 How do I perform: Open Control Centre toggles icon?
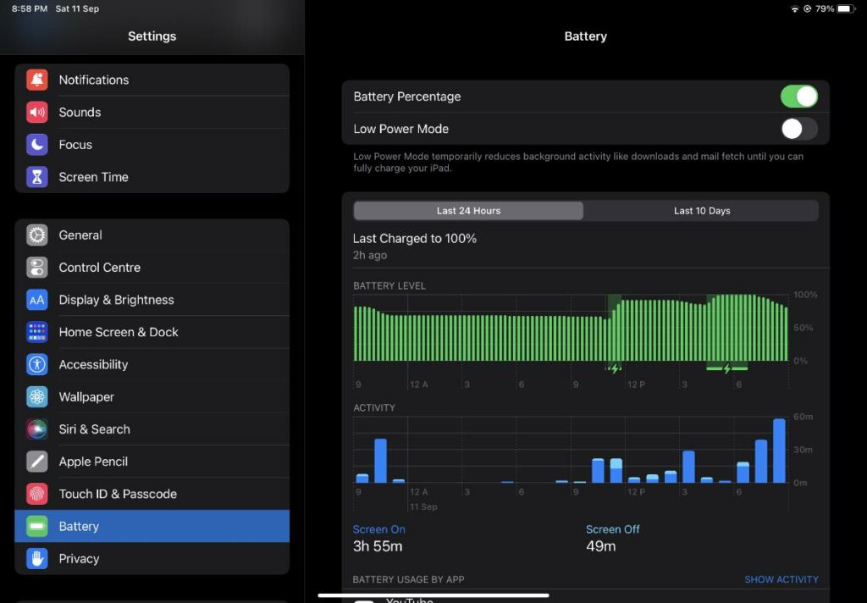coord(36,268)
